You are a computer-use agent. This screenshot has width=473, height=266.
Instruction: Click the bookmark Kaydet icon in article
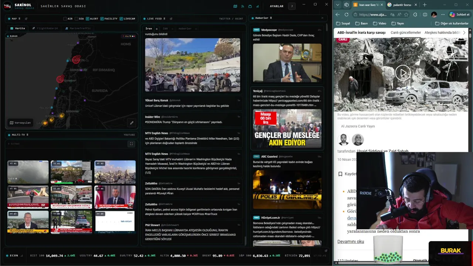340,174
